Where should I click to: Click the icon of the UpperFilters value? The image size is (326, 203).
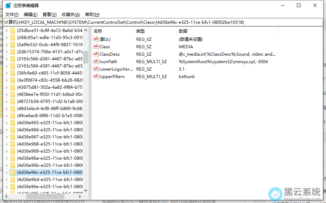point(96,76)
